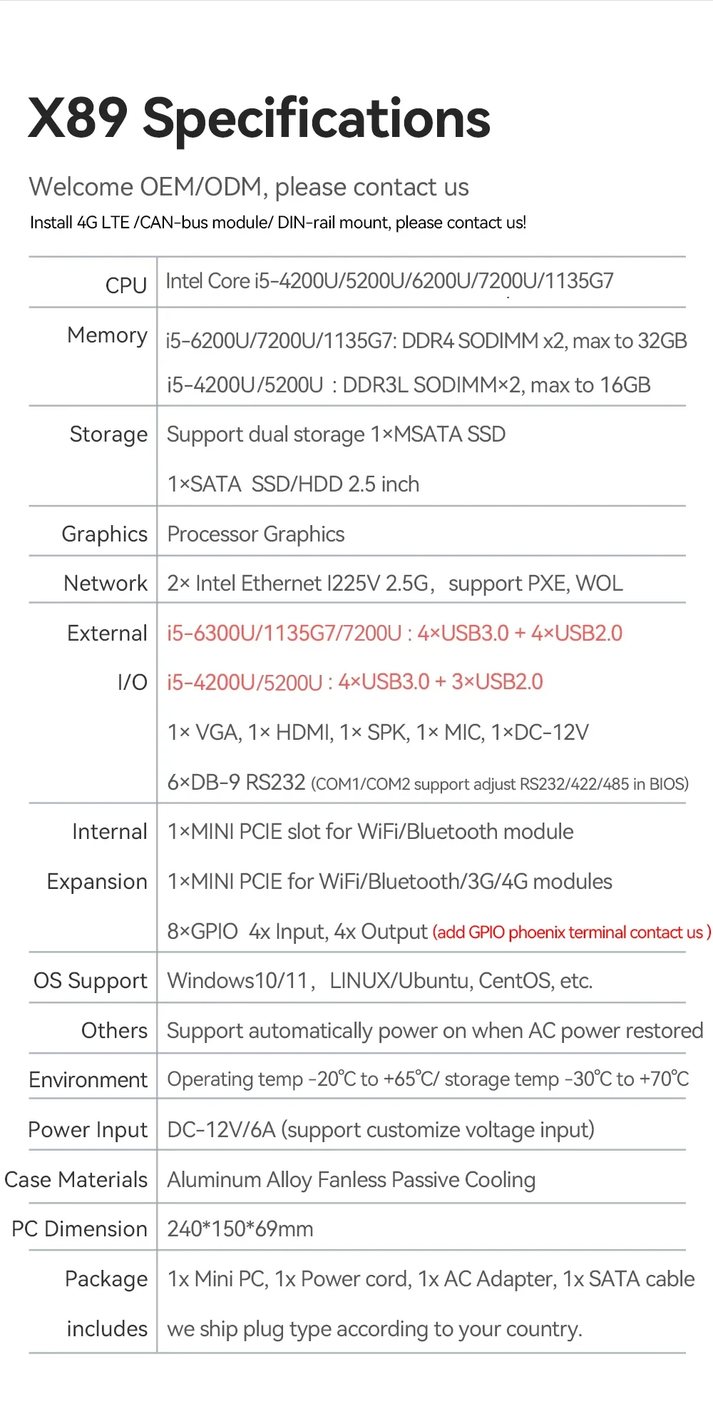Select the OS Support row label

coord(91,981)
